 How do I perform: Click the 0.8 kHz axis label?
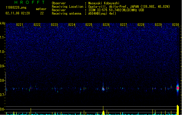pyautogui.click(x=3, y=80)
